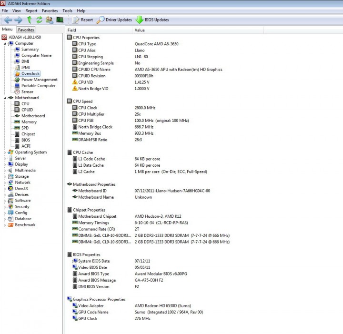Expand the Network node
343x334 pixels.
tap(5, 182)
